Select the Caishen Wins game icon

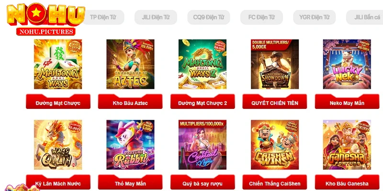point(275,145)
